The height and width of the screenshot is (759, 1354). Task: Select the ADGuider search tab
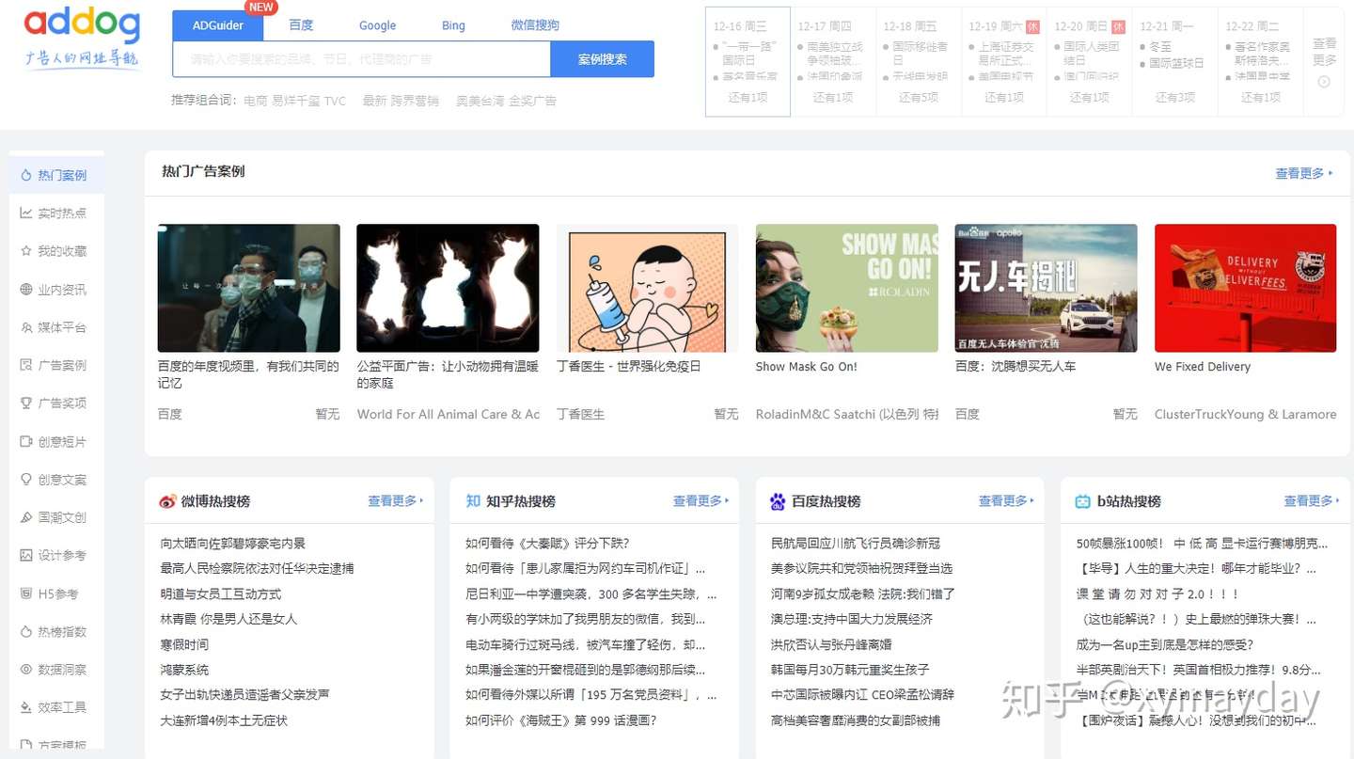(218, 25)
